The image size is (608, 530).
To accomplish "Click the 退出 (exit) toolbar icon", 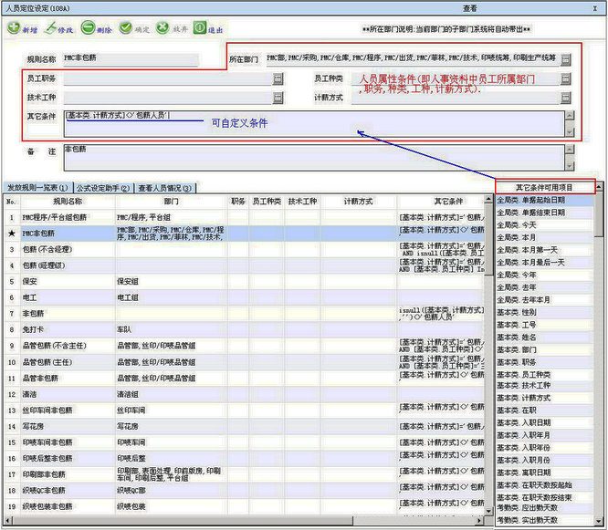I will (200, 28).
